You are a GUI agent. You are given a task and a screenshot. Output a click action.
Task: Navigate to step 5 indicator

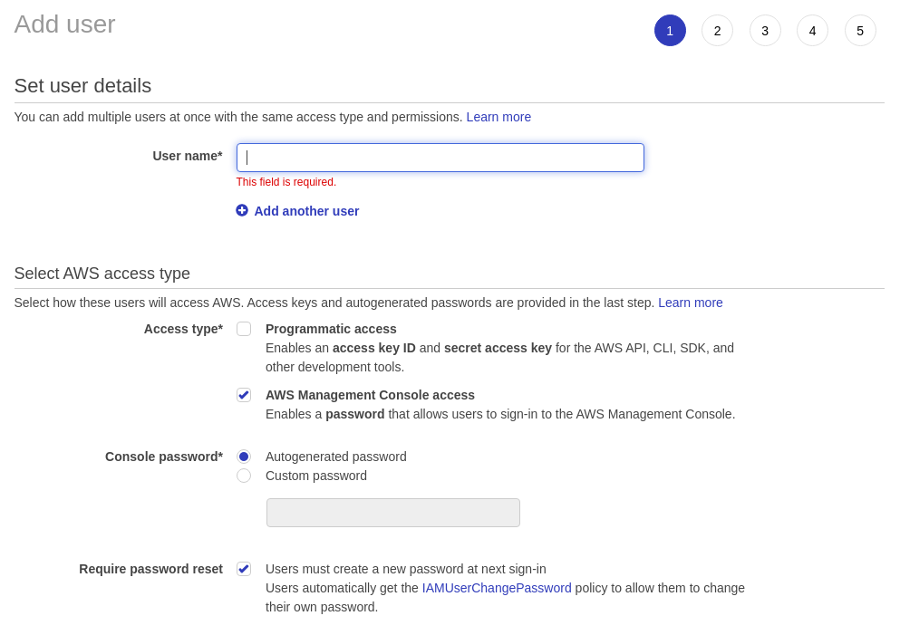pos(860,31)
